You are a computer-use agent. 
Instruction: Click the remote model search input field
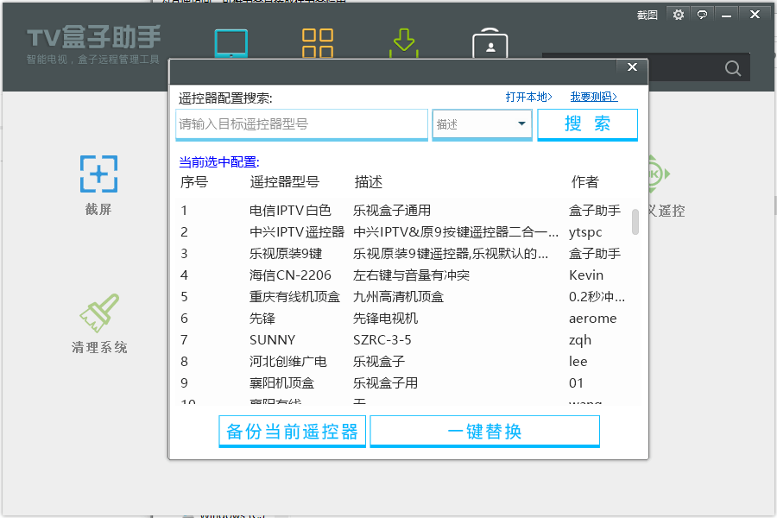point(301,123)
